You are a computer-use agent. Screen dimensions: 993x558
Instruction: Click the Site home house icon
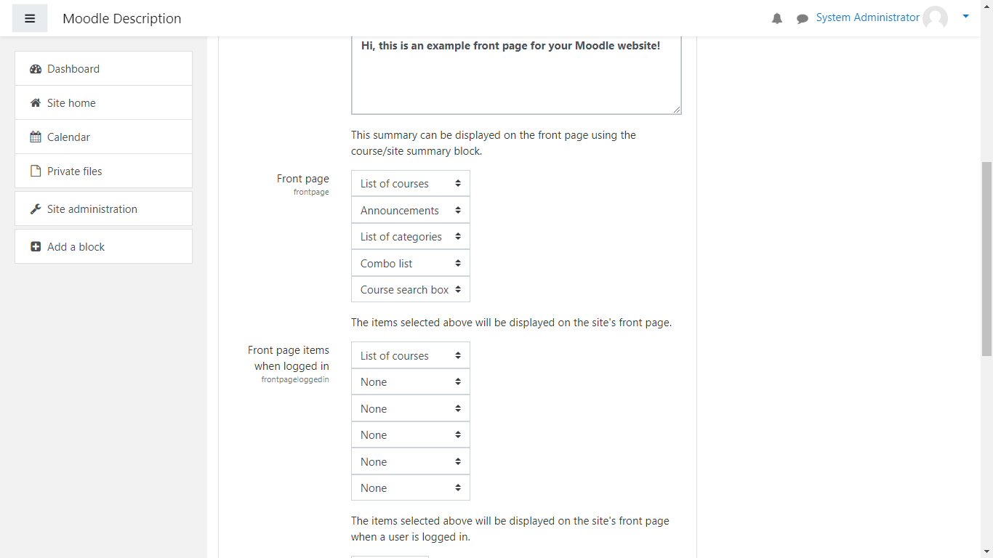coord(36,103)
